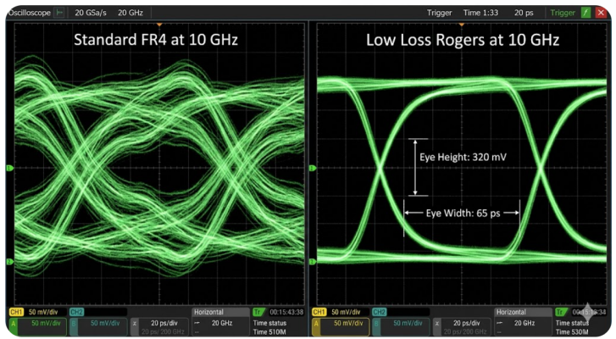The width and height of the screenshot is (616, 339).
Task: Click channel 2 ground marker on the Rogers plot edge
Action: [313, 262]
